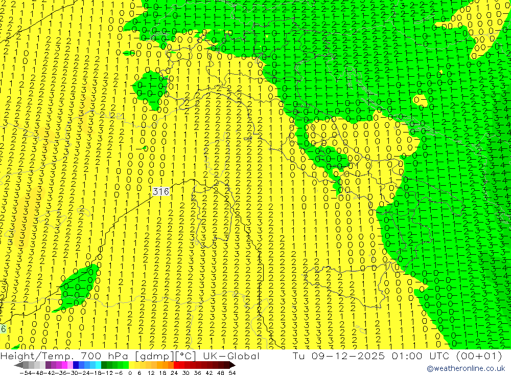Select the orange swatch near 18 on the scale
The height and width of the screenshot is (375, 511).
165,365
